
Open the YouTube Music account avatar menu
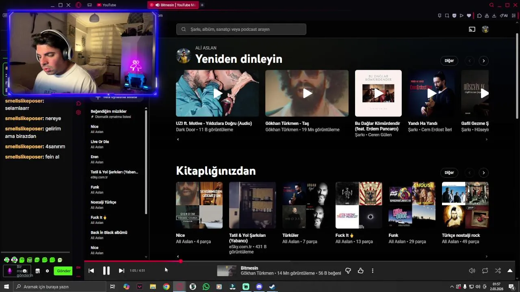485,29
